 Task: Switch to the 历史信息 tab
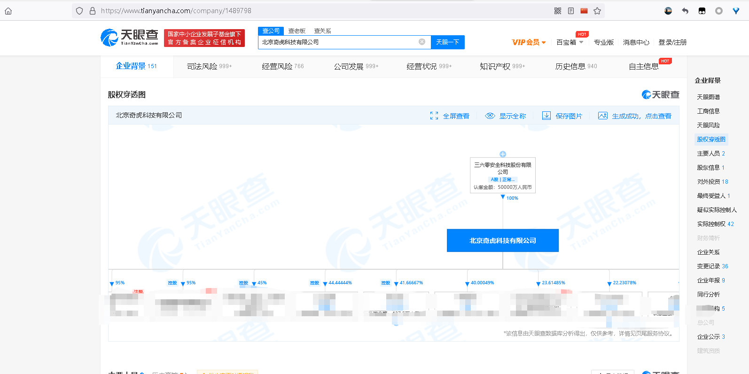point(576,66)
